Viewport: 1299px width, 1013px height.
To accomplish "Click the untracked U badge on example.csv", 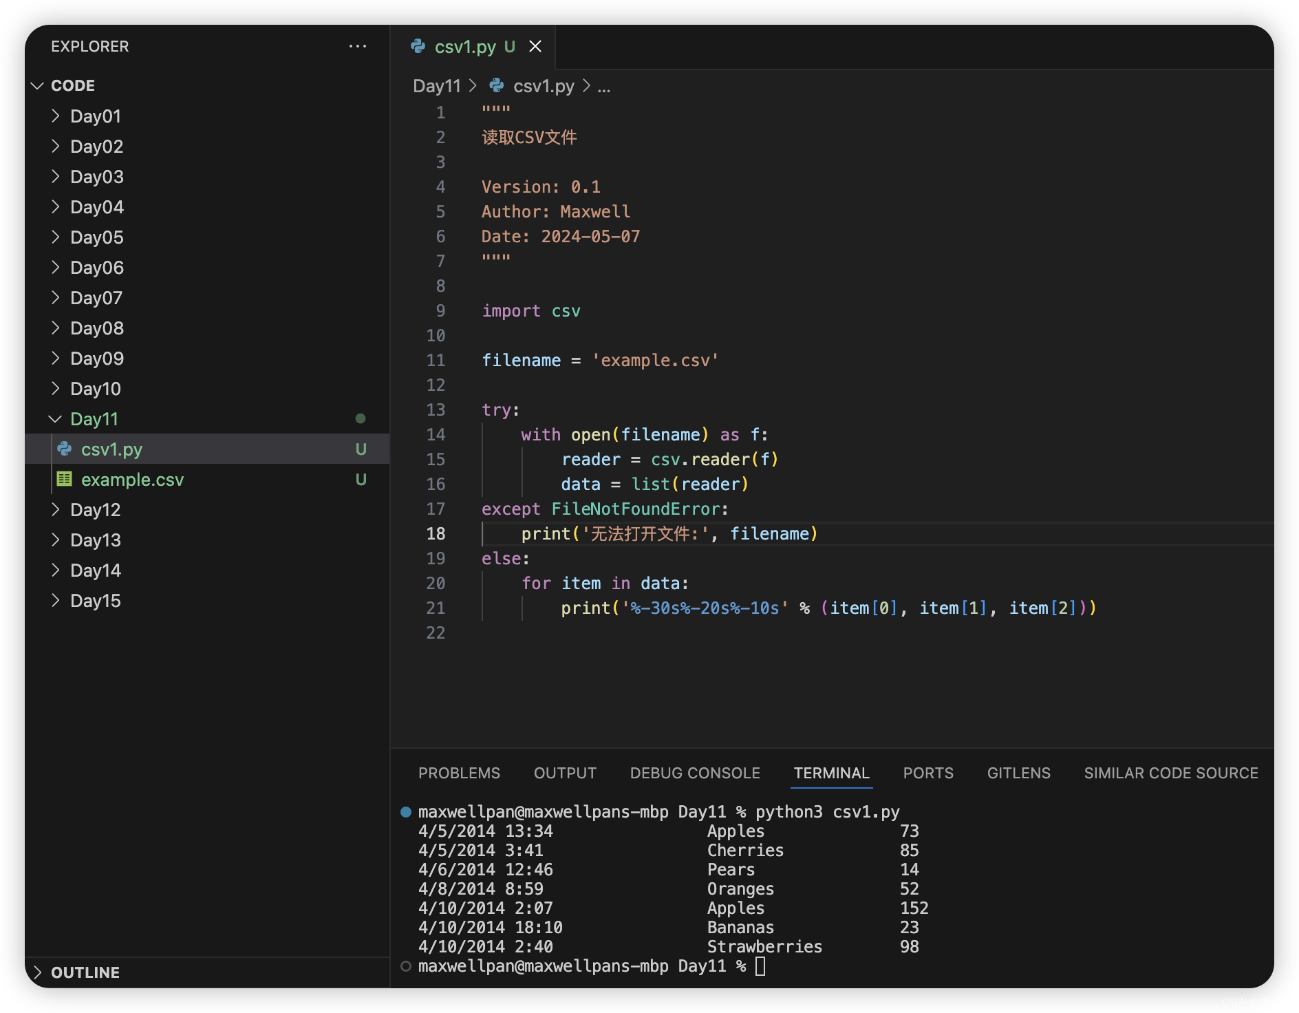I will (361, 479).
